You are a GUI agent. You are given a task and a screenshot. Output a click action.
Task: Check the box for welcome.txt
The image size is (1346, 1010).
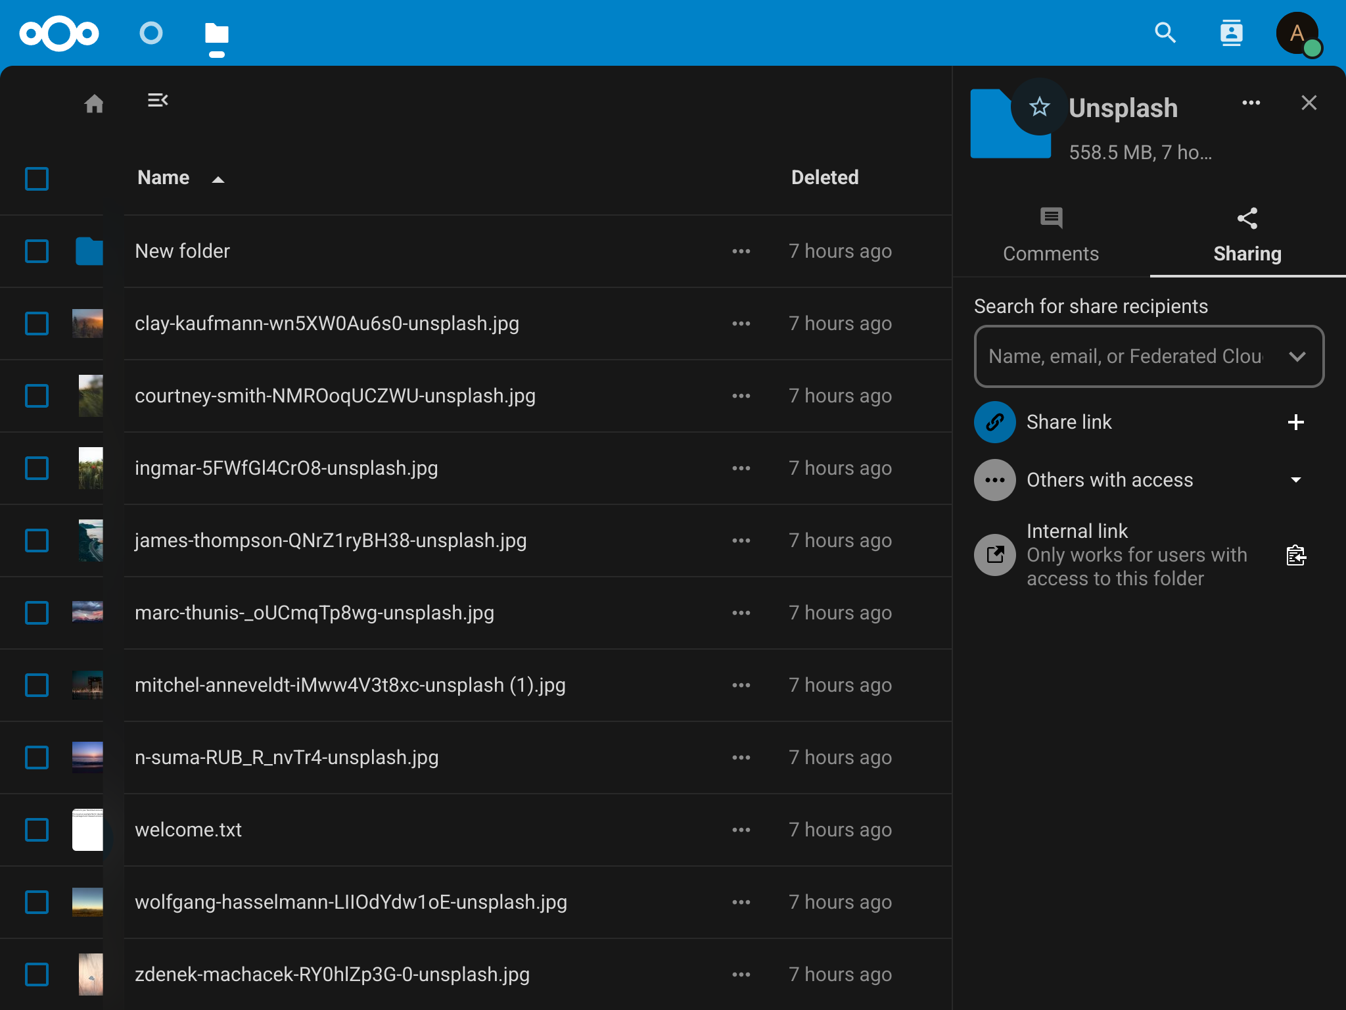coord(37,830)
